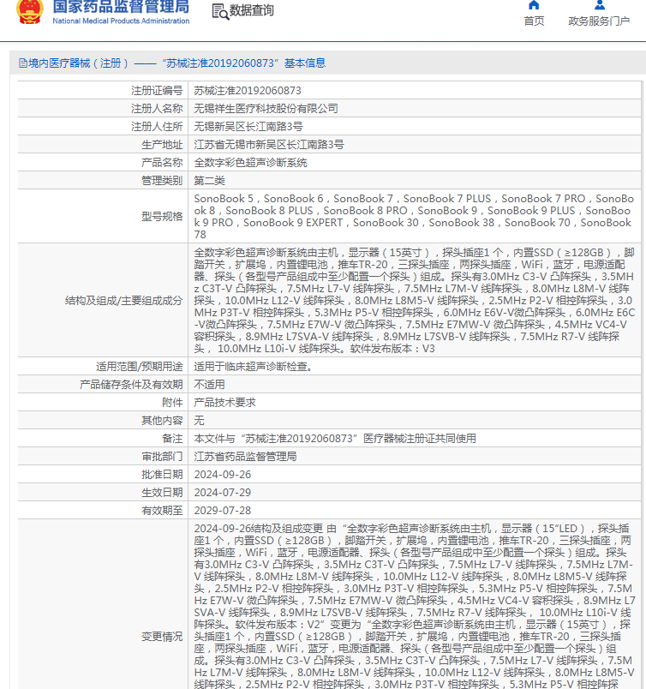The height and width of the screenshot is (689, 646).
Task: Click the document icon before 境内医疗器械
Action: pyautogui.click(x=23, y=63)
